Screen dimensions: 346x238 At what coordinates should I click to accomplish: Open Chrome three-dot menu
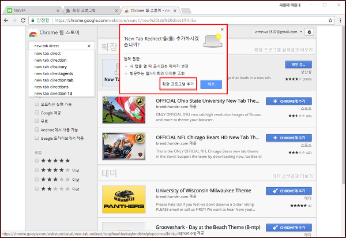click(x=340, y=20)
